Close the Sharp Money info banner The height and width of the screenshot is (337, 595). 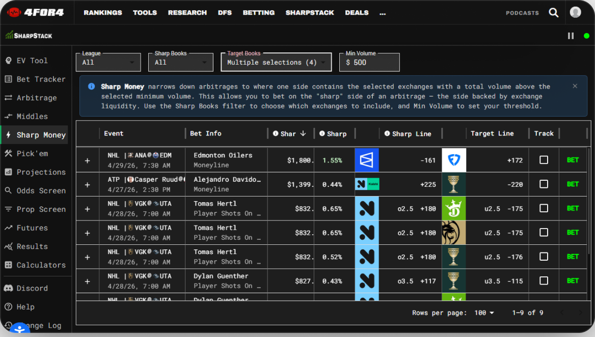[575, 86]
